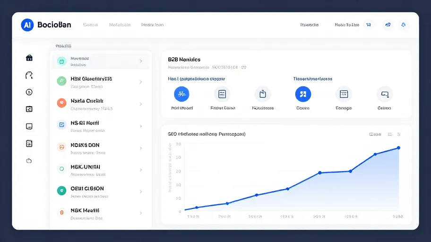Click teal shield icon of OEUI CLBSON row
Screen dimensions: 431x242
pos(61,190)
